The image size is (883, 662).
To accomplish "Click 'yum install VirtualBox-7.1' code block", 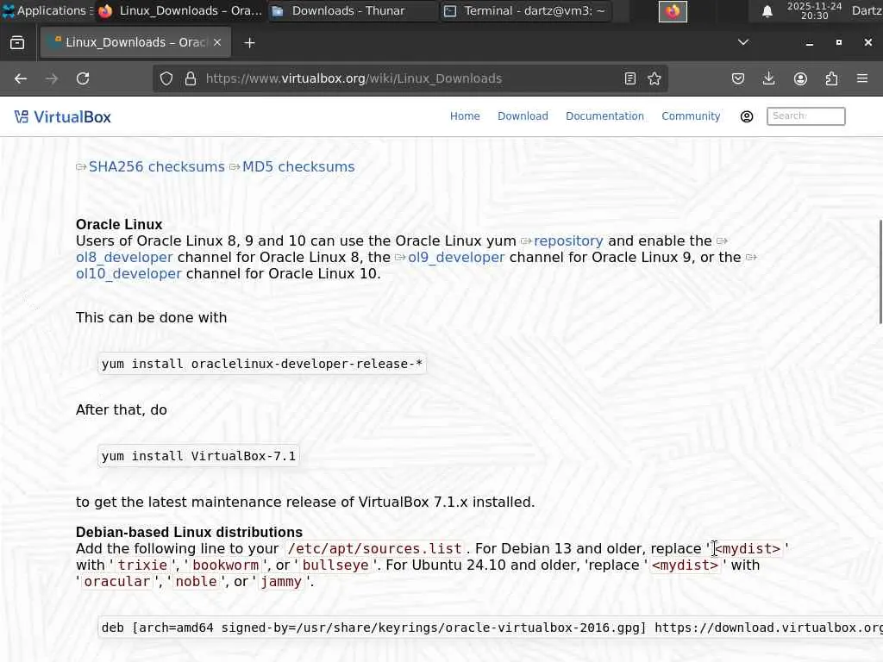I will pyautogui.click(x=198, y=456).
